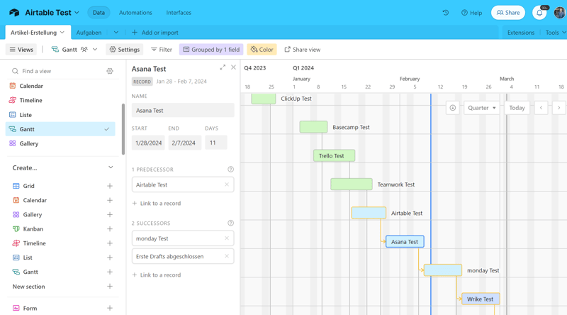Remove Airtable Test predecessor link
Screen dimensions: 567x315
(227, 184)
